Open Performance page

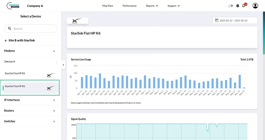click(130, 6)
